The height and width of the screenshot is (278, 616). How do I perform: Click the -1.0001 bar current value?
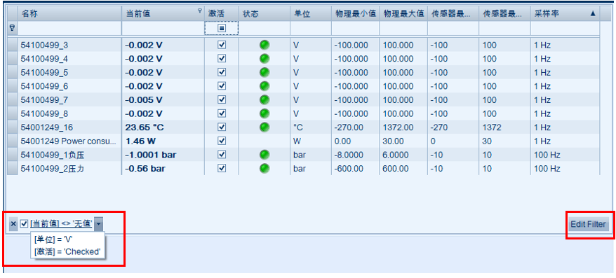point(150,155)
